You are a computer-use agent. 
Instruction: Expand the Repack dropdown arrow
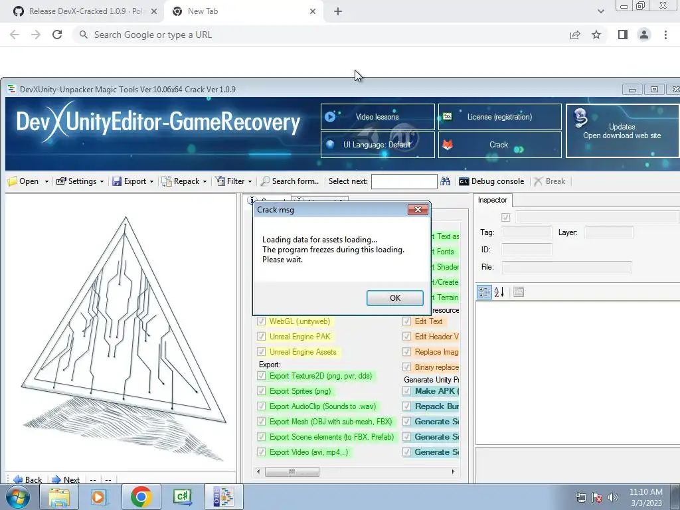(x=205, y=182)
